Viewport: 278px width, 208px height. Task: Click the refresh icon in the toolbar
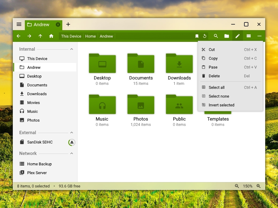(204, 36)
